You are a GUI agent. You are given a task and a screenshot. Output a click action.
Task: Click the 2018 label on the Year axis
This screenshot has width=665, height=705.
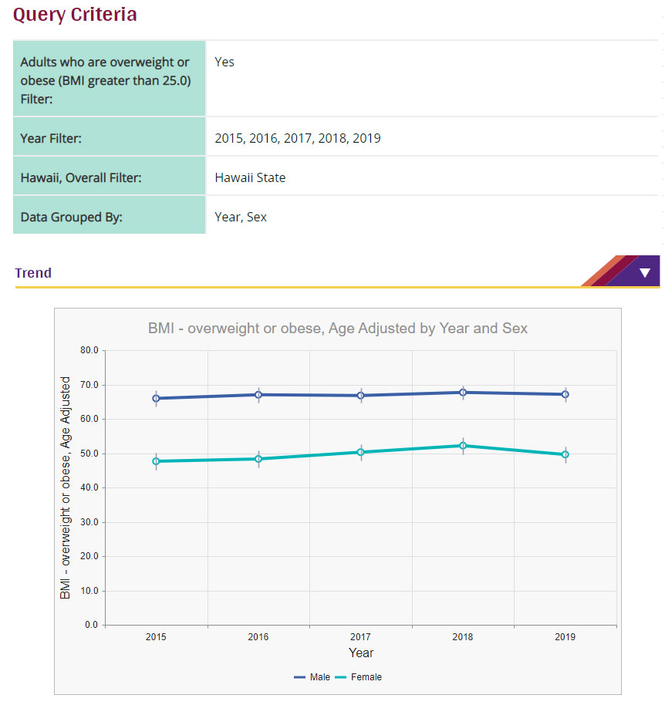[463, 637]
